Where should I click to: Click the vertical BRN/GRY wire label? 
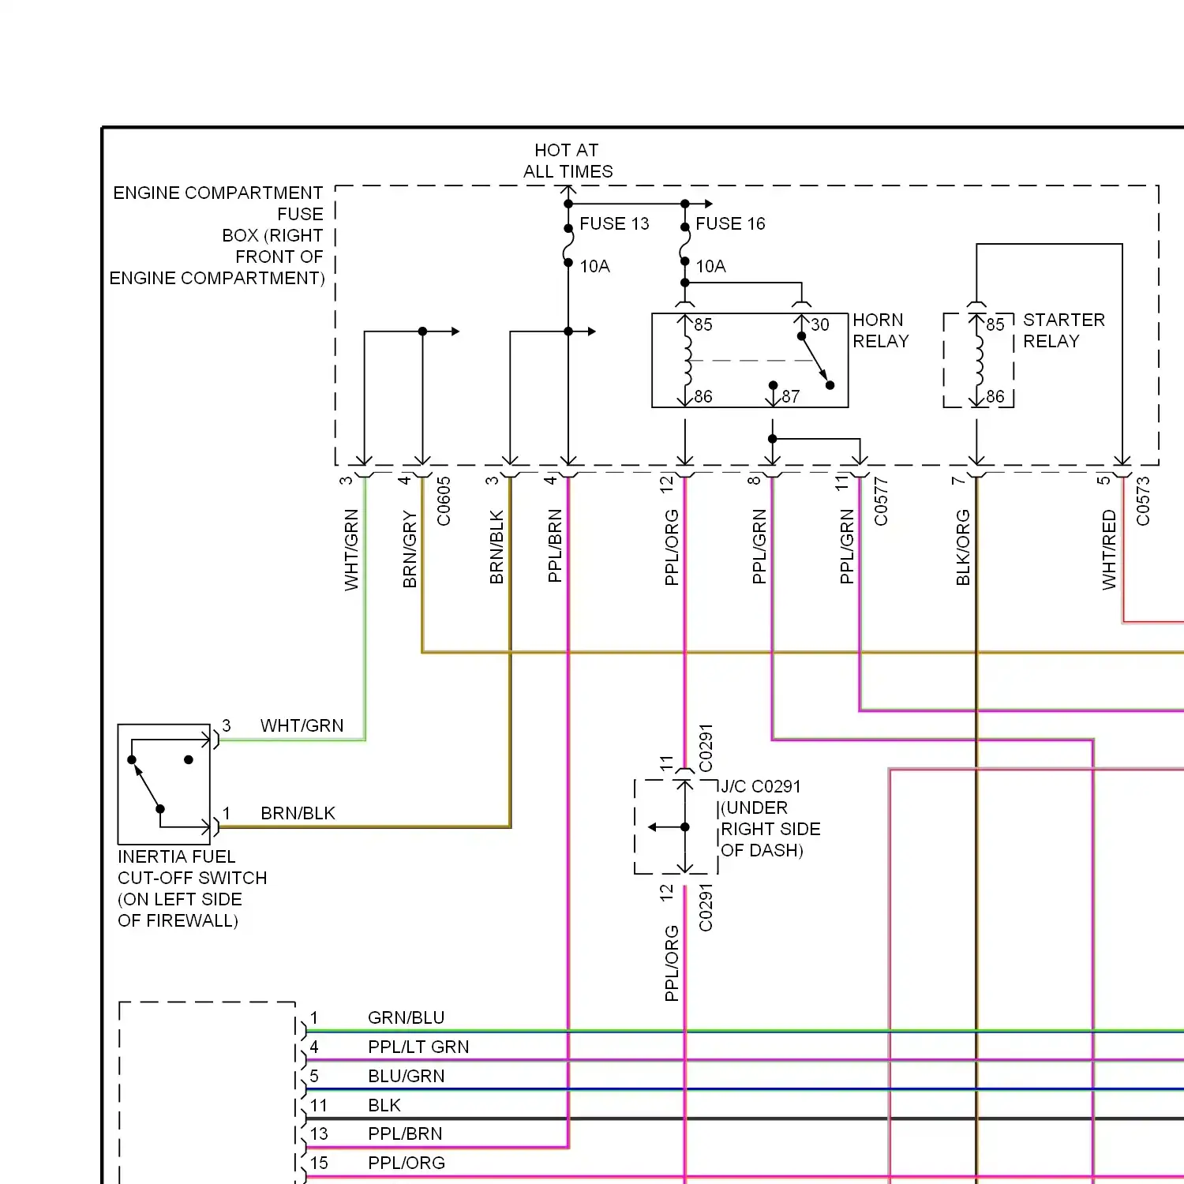pyautogui.click(x=410, y=549)
